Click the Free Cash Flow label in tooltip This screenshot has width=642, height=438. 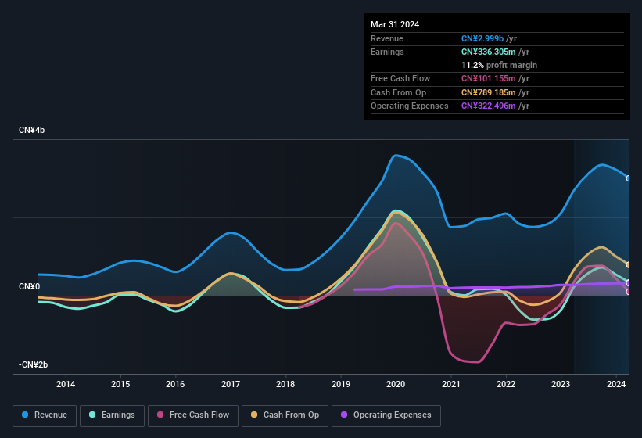(x=400, y=78)
